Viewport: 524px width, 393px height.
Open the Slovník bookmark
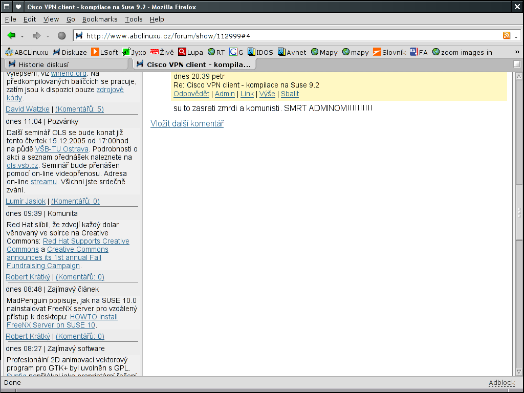click(389, 52)
